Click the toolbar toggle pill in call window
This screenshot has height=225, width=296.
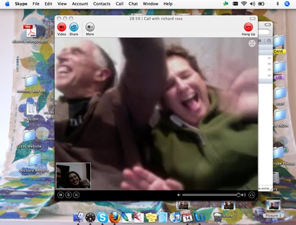(252, 18)
